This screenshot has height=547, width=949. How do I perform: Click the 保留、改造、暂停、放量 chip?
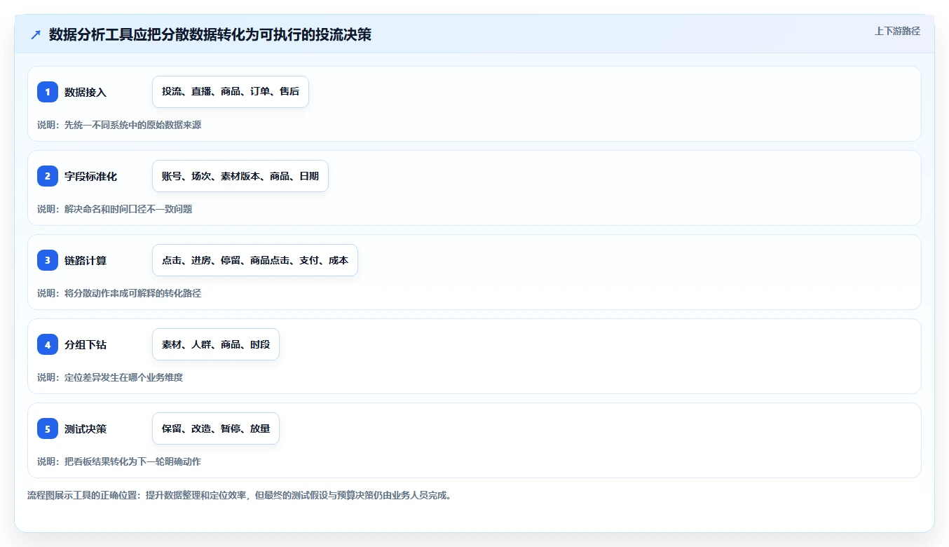[x=216, y=428]
